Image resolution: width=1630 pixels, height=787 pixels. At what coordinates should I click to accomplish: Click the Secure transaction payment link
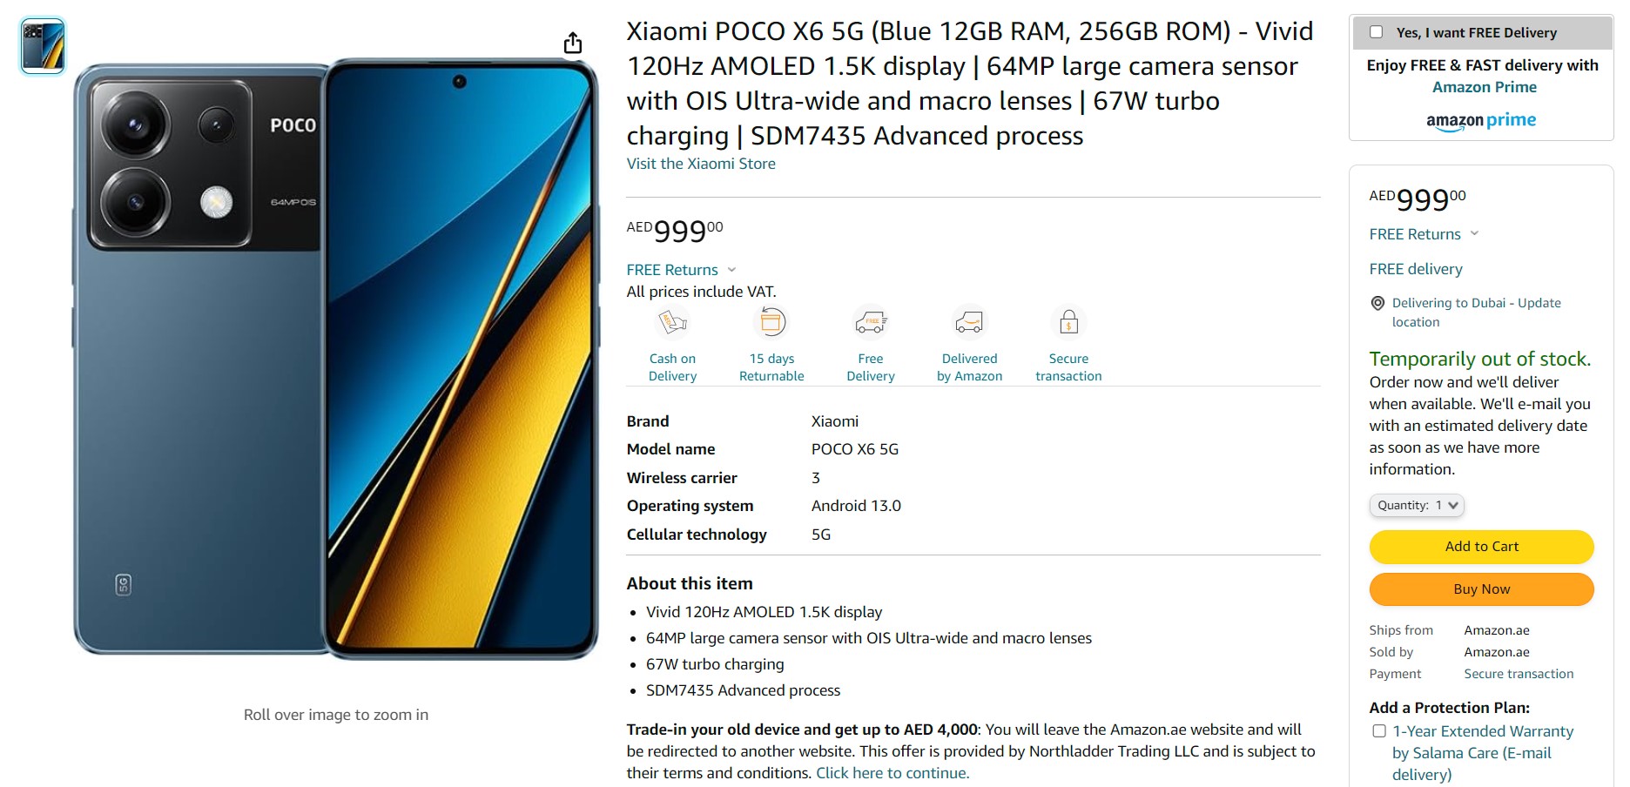(x=1519, y=674)
